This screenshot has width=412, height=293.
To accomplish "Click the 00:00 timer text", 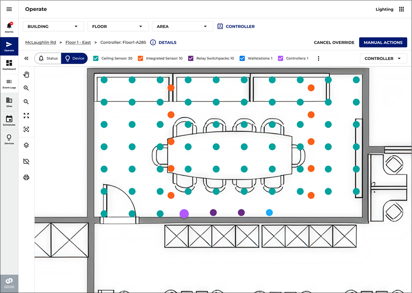I will (x=9, y=287).
